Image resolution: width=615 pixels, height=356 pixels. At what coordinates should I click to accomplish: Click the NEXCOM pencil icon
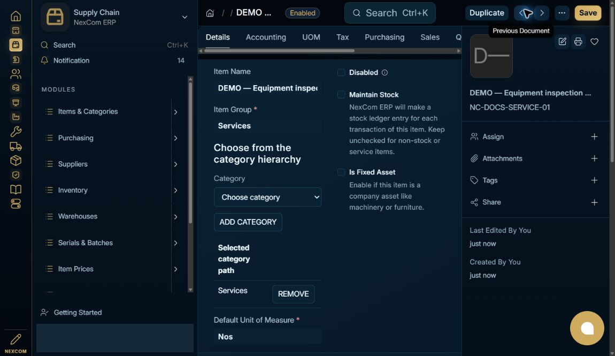[x=16, y=339]
